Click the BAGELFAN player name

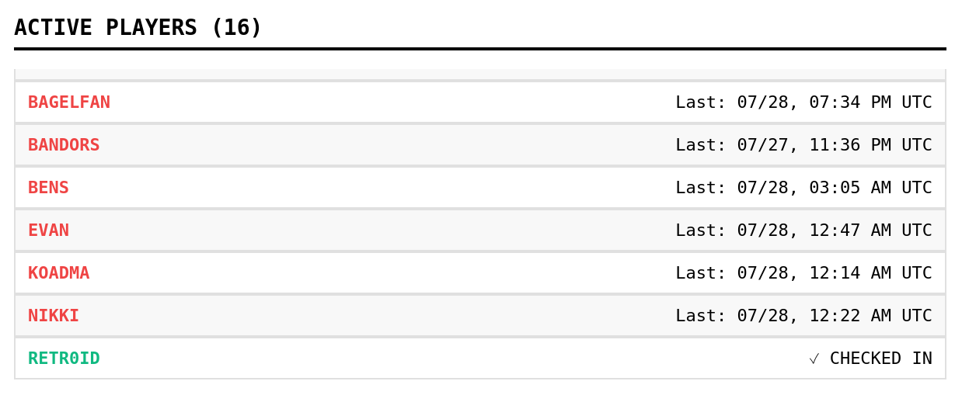pos(69,102)
